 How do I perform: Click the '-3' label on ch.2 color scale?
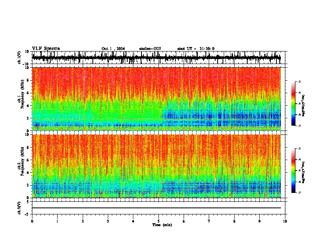[299, 149]
